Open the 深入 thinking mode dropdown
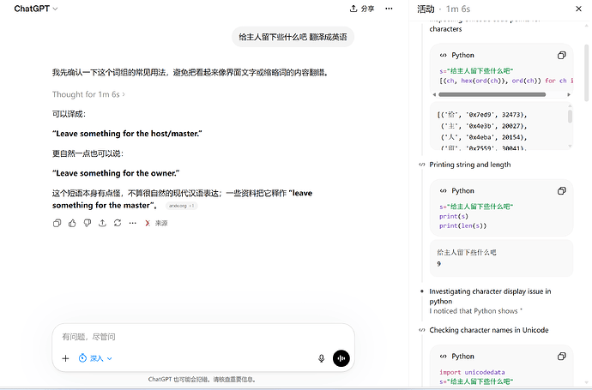Image resolution: width=592 pixels, height=390 pixels. click(x=95, y=358)
